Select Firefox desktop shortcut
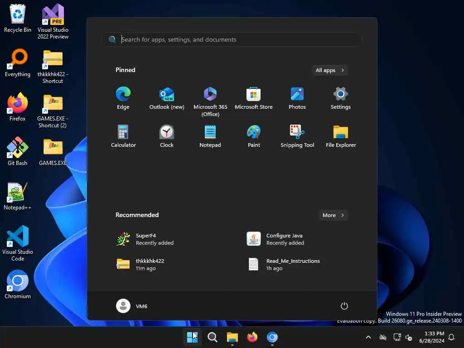Viewport: 464px width, 348px height. [18, 107]
